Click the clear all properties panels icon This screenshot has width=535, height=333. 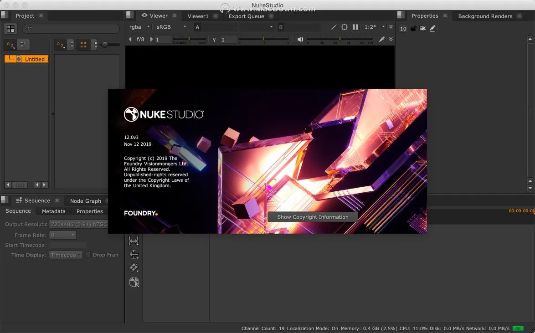pos(423,28)
